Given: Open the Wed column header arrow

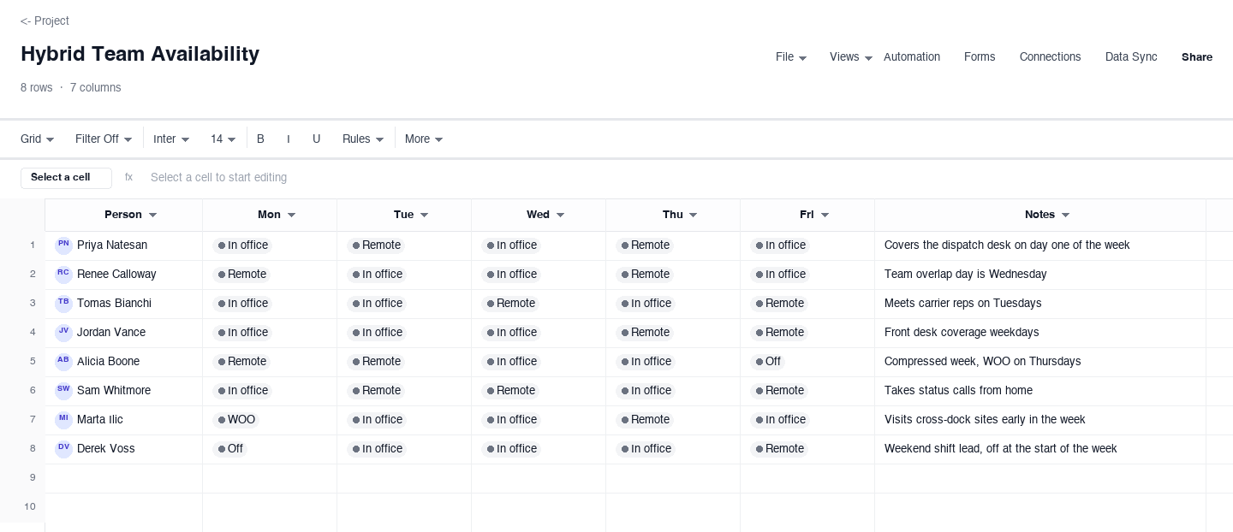Looking at the screenshot, I should (x=560, y=215).
